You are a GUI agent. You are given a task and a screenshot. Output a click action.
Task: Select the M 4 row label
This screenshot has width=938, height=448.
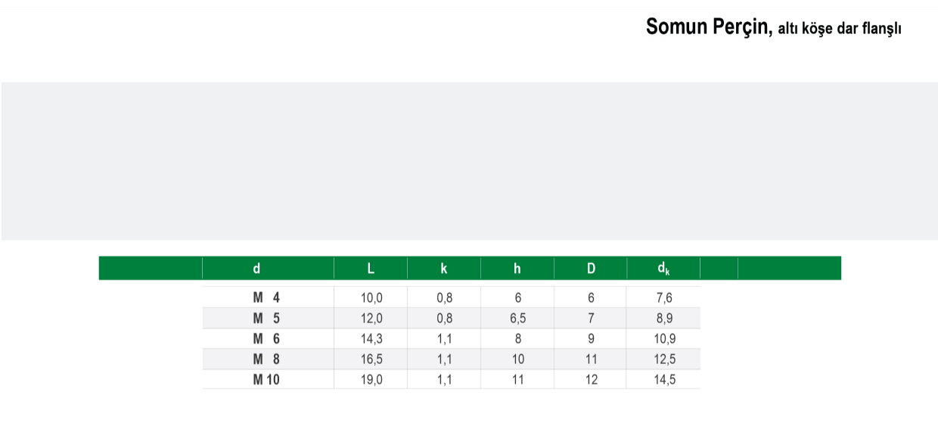[x=268, y=298]
